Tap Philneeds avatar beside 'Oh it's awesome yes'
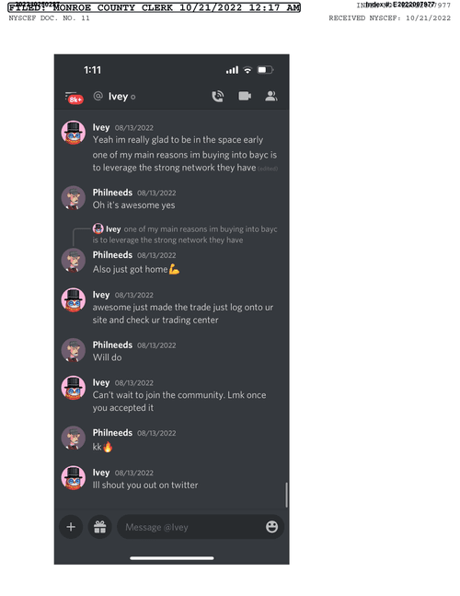 coord(74,198)
